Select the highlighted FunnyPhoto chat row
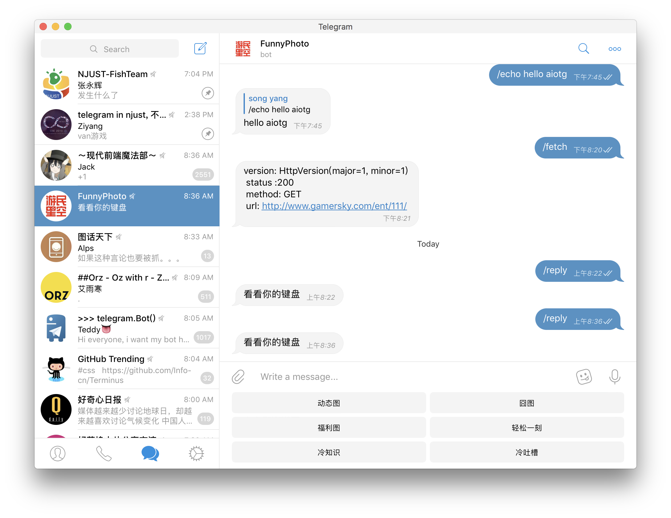The width and height of the screenshot is (671, 518). [127, 206]
